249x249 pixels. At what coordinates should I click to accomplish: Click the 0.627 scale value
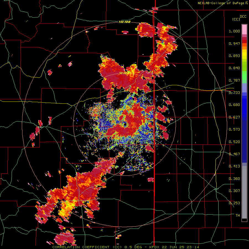click(234, 117)
